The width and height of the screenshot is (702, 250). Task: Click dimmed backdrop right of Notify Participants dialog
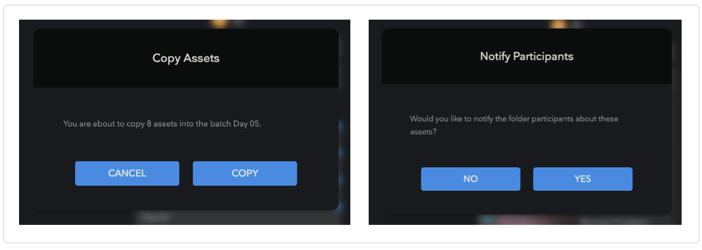pyautogui.click(x=676, y=122)
